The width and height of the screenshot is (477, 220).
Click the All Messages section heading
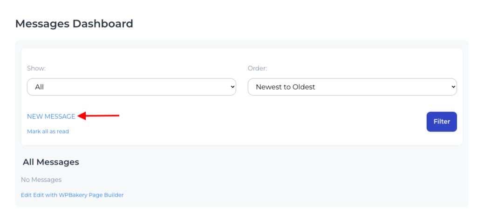[51, 162]
